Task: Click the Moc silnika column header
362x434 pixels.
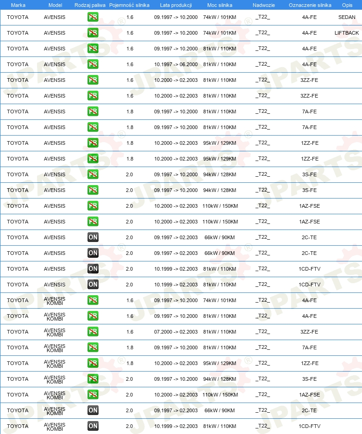Action: pyautogui.click(x=219, y=5)
